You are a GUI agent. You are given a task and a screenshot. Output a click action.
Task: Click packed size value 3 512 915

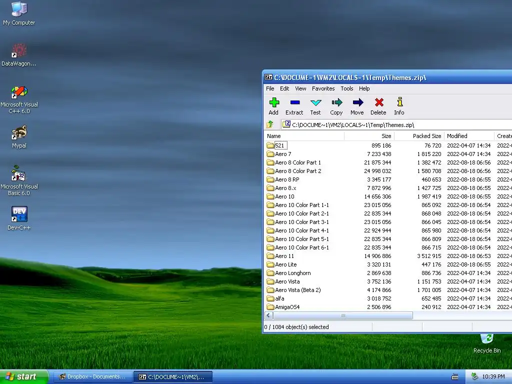(429, 256)
